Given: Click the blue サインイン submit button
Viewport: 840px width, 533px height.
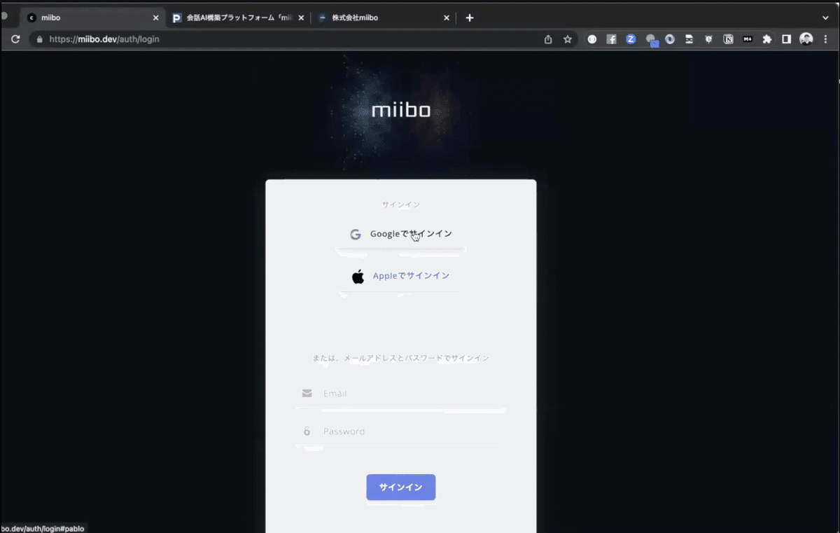Looking at the screenshot, I should 401,487.
